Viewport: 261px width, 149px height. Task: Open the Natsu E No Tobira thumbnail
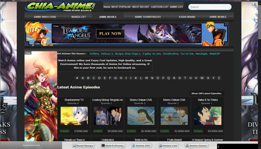pyautogui.click(x=208, y=116)
